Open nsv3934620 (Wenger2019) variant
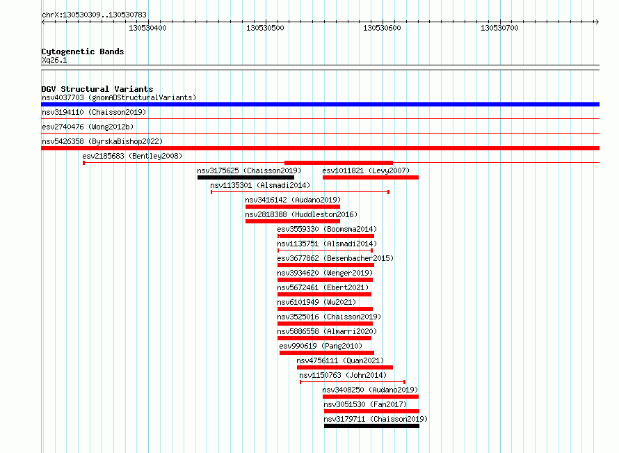Screen dimensions: 619x453 point(325,273)
